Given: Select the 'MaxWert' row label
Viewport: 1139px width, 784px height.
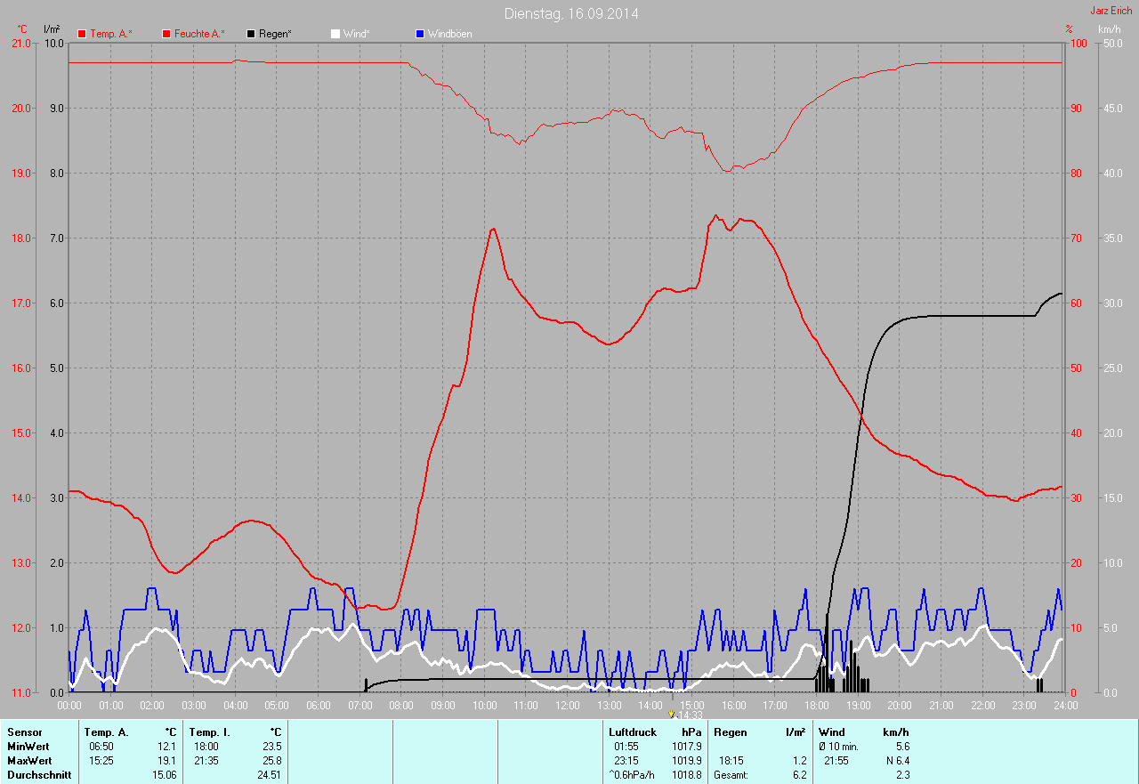Looking at the screenshot, I should [29, 761].
